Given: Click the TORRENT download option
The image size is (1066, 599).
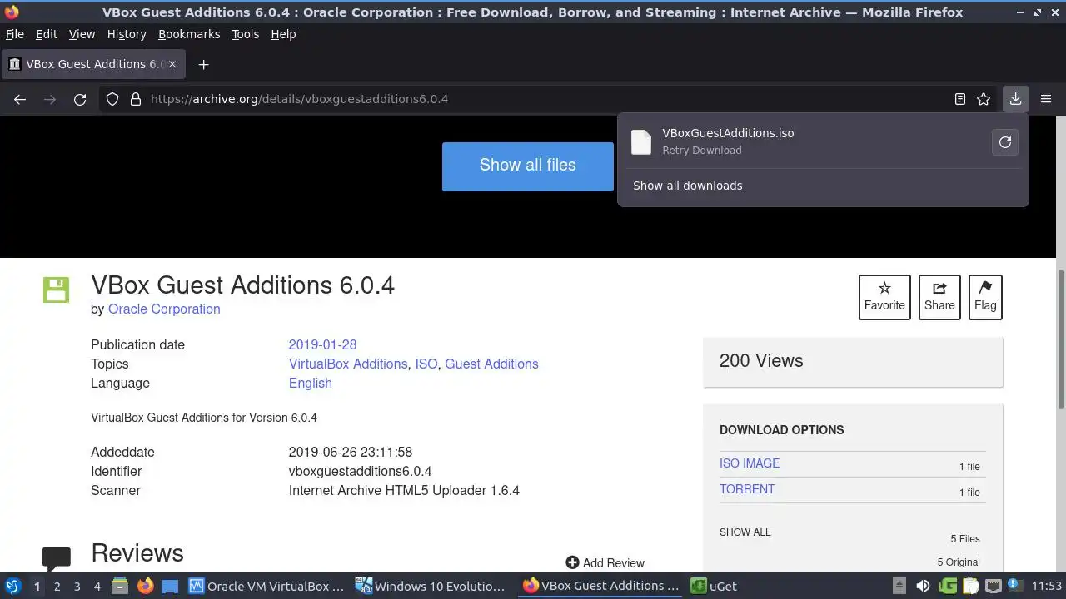Looking at the screenshot, I should (747, 489).
